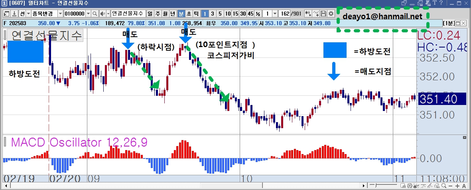Click the horizontal scrollbar left arrow
The width and height of the screenshot is (471, 190).
point(5,186)
